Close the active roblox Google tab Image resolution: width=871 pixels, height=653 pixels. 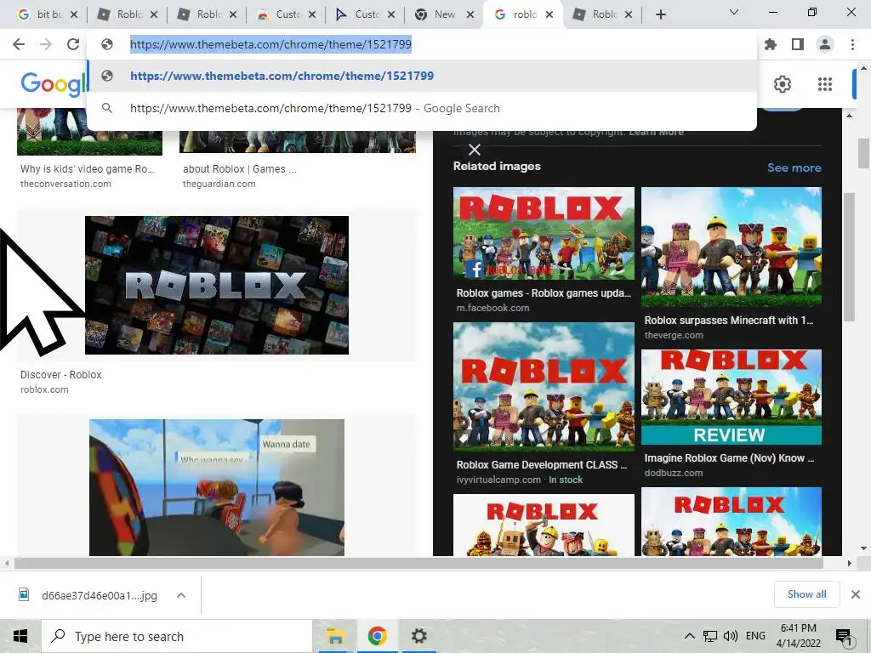pyautogui.click(x=549, y=14)
